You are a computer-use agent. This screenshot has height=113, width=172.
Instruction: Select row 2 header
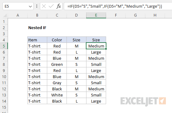tap(4, 28)
